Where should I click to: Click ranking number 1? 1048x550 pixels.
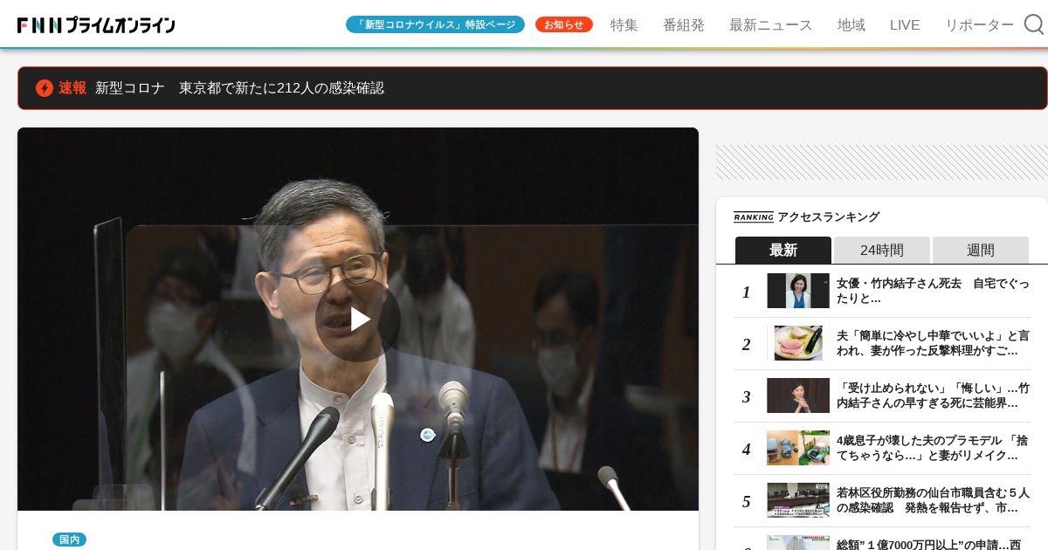746,292
